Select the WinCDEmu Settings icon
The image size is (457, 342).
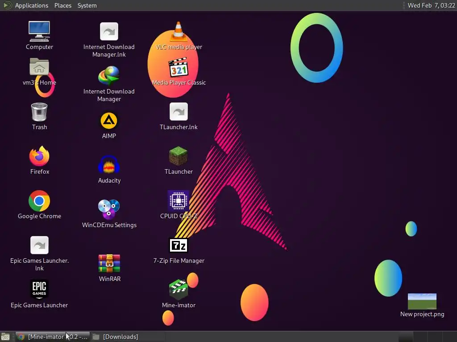pos(109,209)
